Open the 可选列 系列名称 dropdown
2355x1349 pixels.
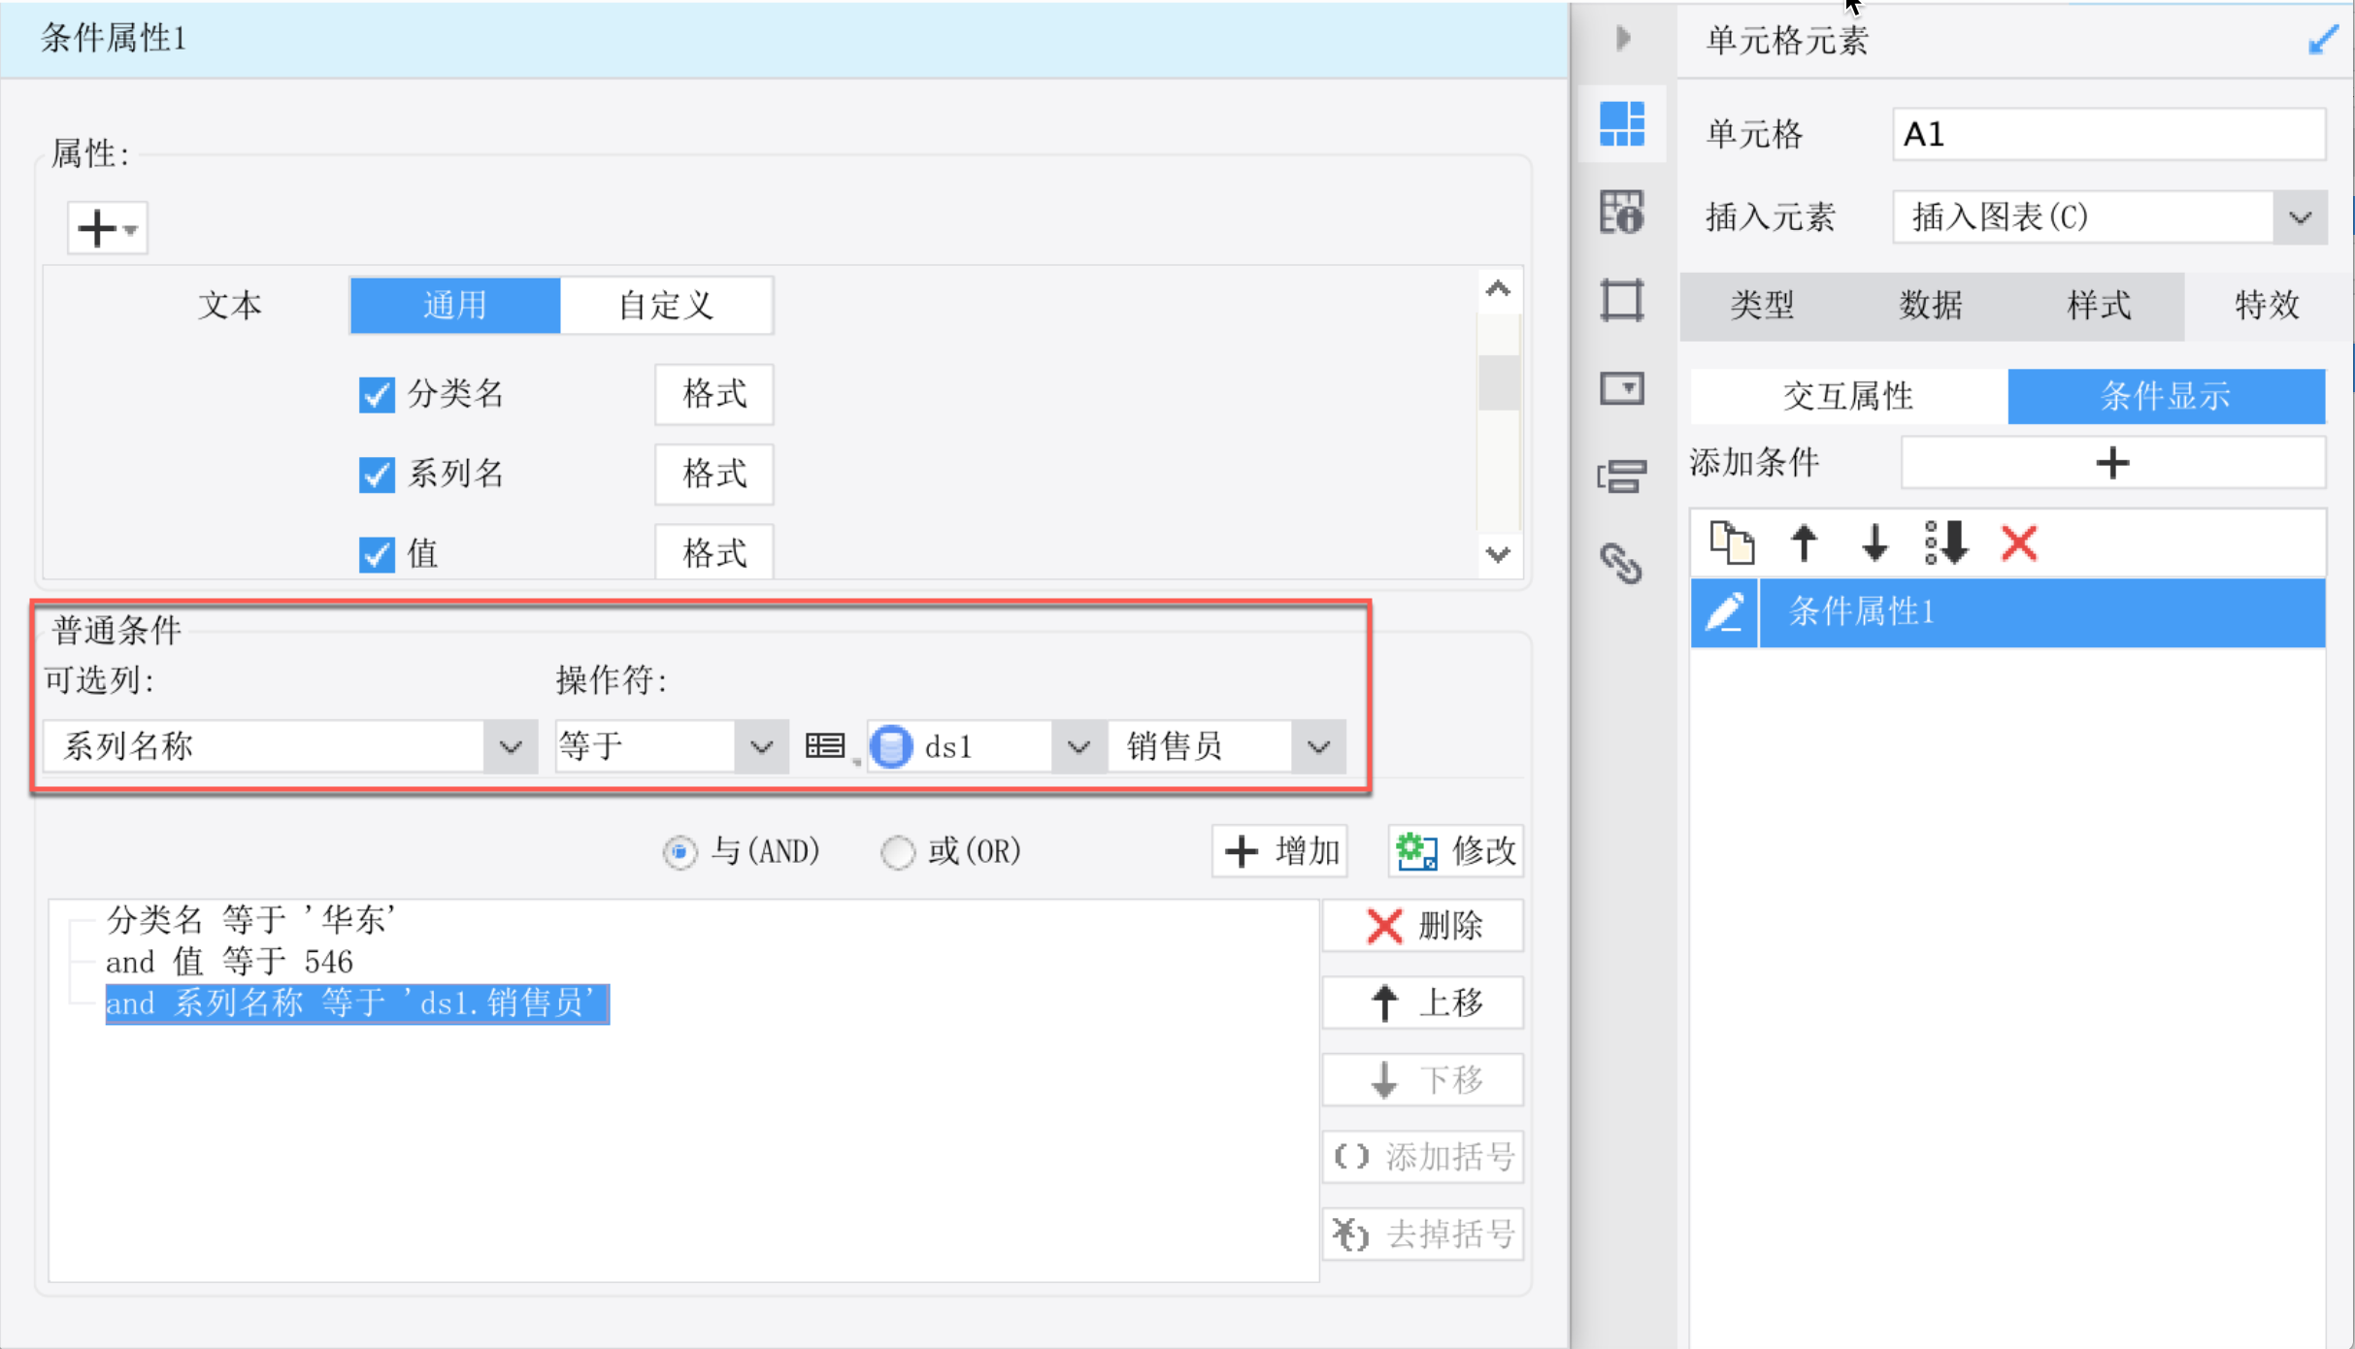(x=510, y=746)
